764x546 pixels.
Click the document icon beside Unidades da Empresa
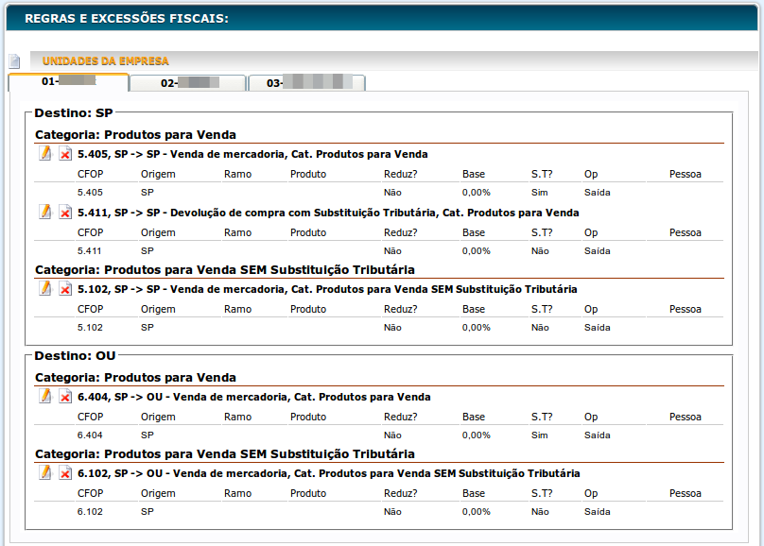point(14,61)
